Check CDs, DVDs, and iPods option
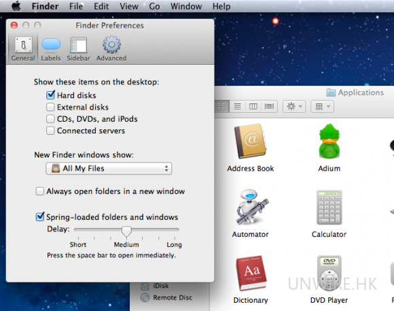Image resolution: width=394 pixels, height=311 pixels. tap(50, 118)
